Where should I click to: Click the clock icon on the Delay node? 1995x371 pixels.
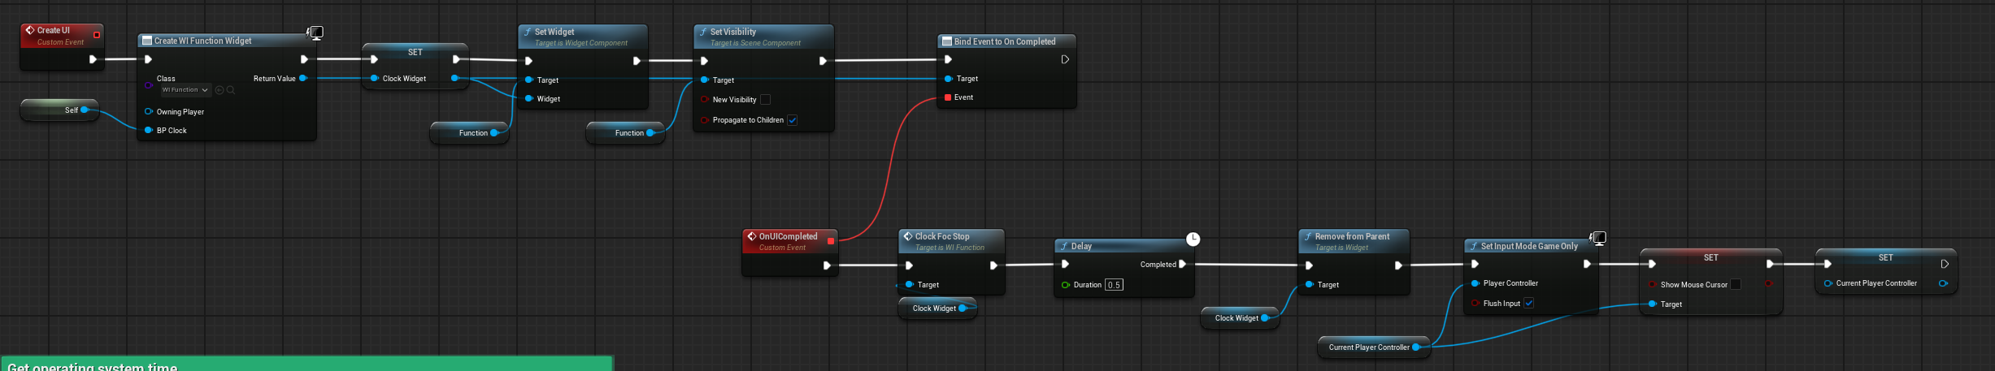[1193, 239]
